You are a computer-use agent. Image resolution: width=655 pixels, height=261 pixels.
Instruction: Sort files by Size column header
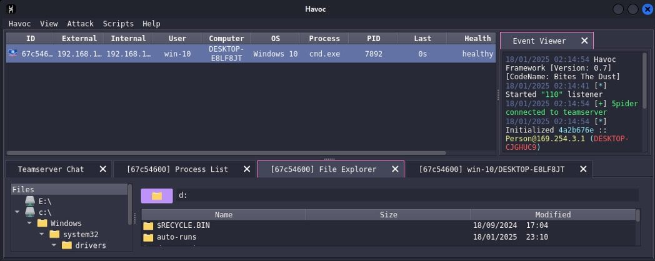tap(388, 215)
